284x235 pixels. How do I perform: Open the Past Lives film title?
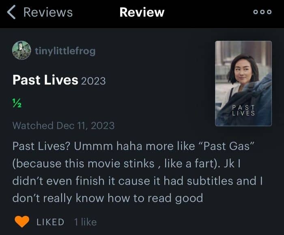coord(45,80)
